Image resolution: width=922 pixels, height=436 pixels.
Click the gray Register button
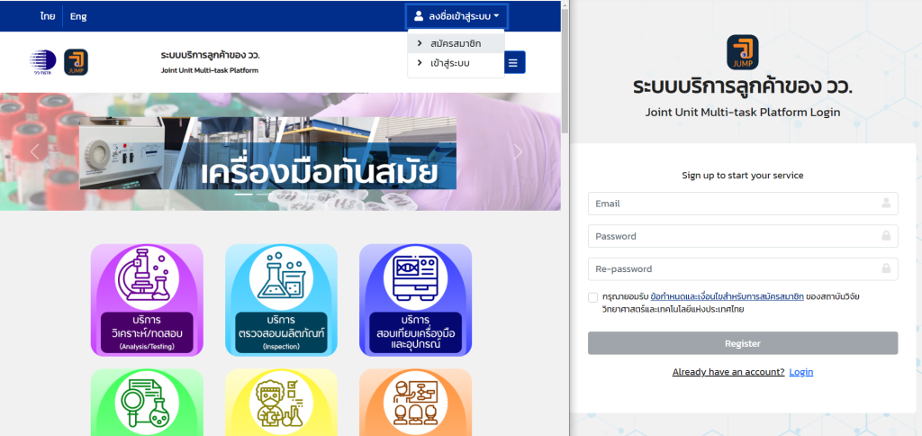point(743,343)
